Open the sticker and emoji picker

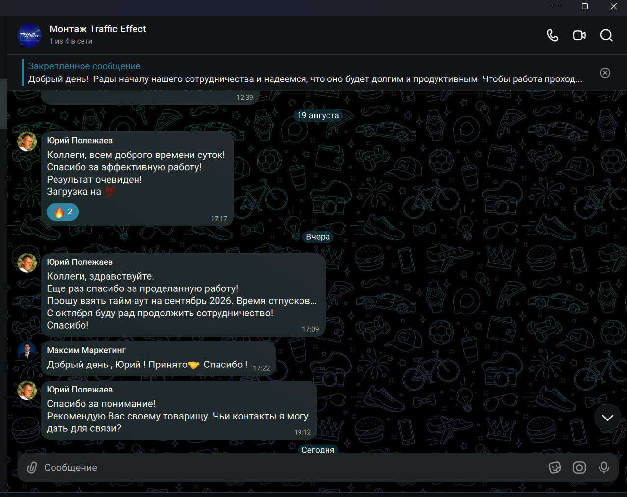555,468
